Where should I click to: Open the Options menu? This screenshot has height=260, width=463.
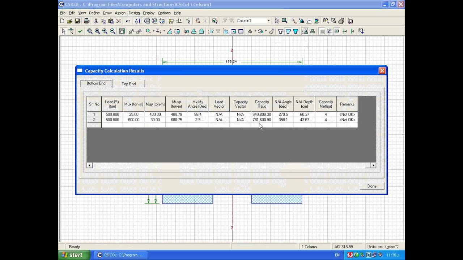point(164,13)
